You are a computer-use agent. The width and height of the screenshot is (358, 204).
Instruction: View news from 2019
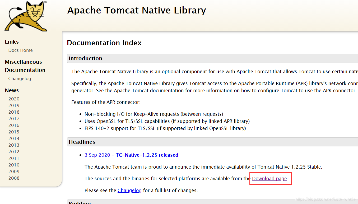pyautogui.click(x=14, y=105)
